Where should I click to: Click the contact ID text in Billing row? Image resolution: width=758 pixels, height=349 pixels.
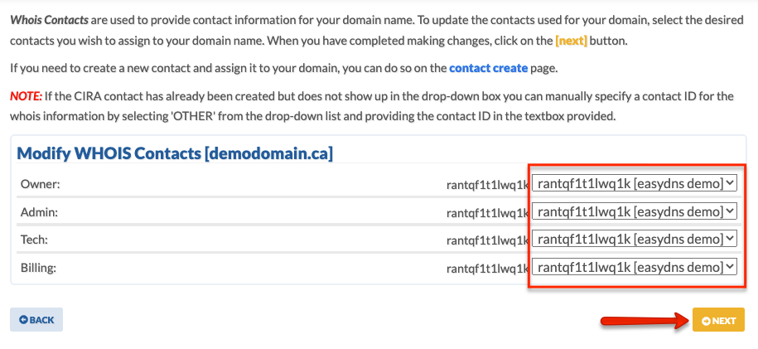pyautogui.click(x=487, y=267)
